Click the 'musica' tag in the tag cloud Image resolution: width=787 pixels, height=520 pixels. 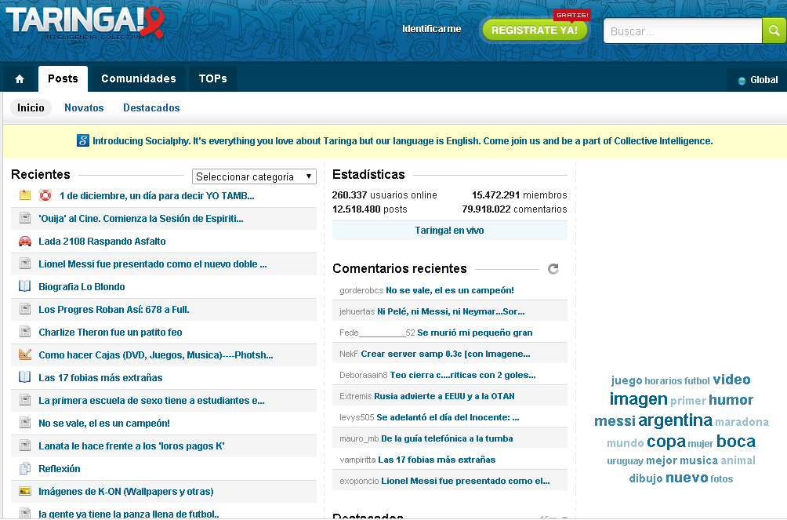(698, 460)
